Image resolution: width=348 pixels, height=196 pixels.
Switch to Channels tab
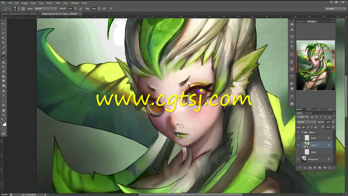point(308,113)
